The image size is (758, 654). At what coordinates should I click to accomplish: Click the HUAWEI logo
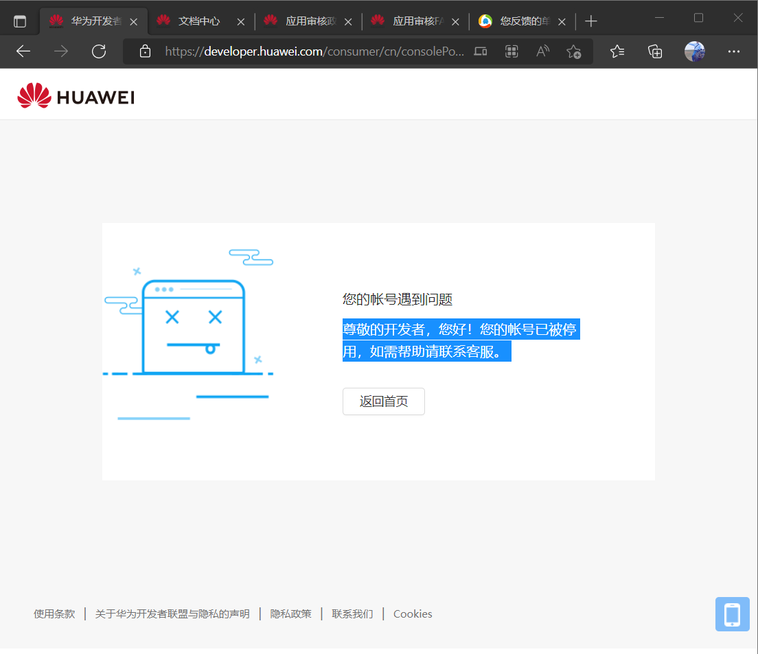coord(76,95)
